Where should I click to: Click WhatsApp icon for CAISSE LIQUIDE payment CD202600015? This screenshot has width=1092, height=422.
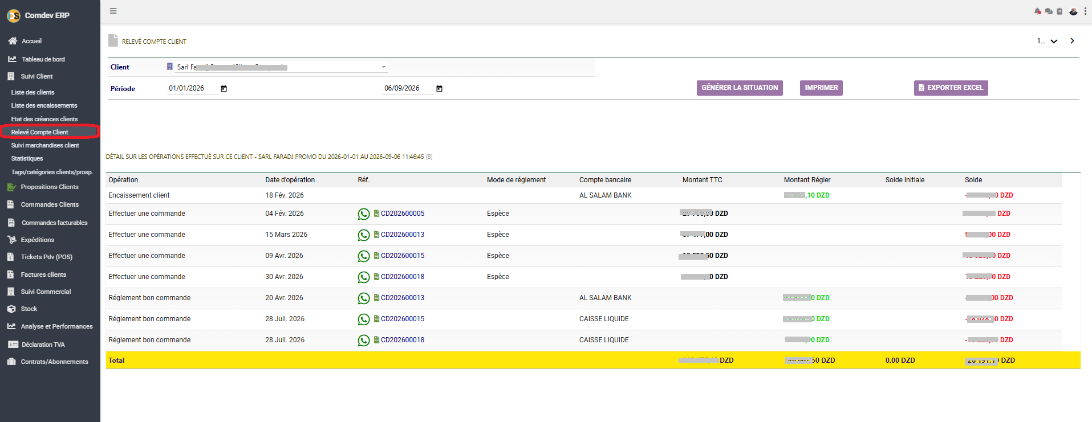pos(364,319)
